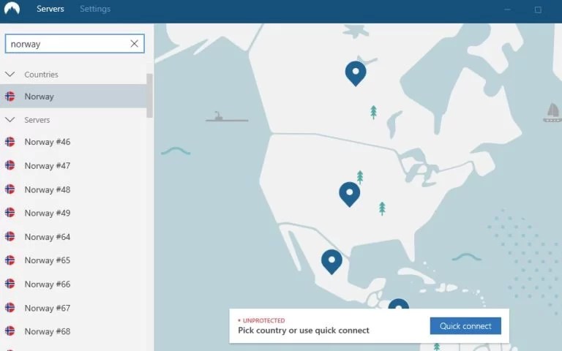
Task: Click the flag icon of Norway #65
Action: (10, 260)
